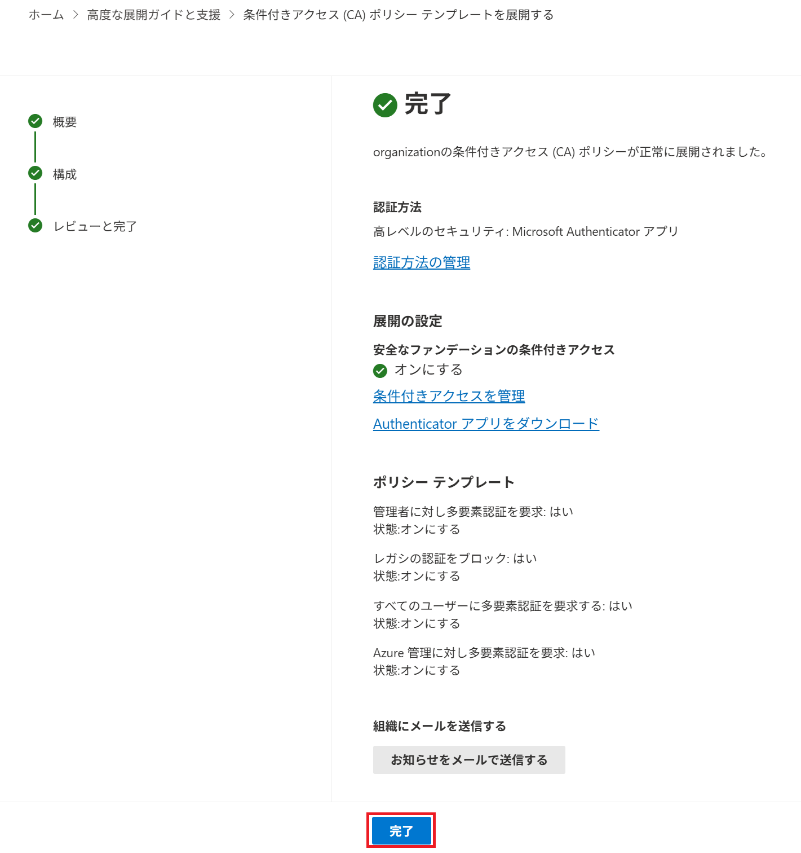This screenshot has height=853, width=801.
Task: Click the 完了 page heading text
Action: (428, 104)
